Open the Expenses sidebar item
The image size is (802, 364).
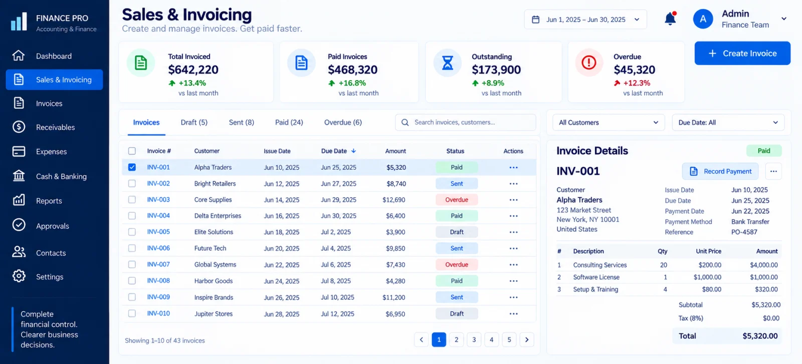point(54,152)
